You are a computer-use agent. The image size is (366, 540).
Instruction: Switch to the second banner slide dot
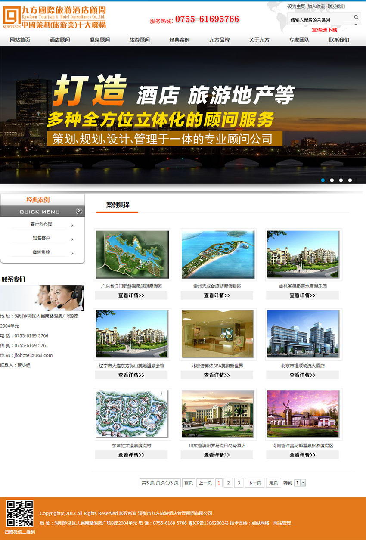pos(332,180)
